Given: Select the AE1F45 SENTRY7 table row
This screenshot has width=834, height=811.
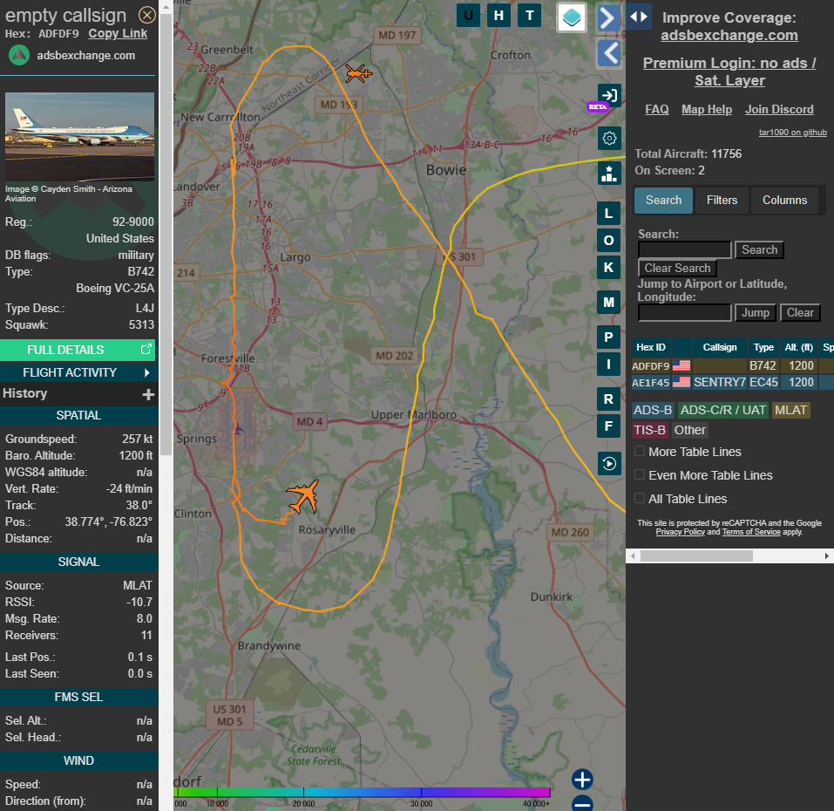Looking at the screenshot, I should (732, 382).
